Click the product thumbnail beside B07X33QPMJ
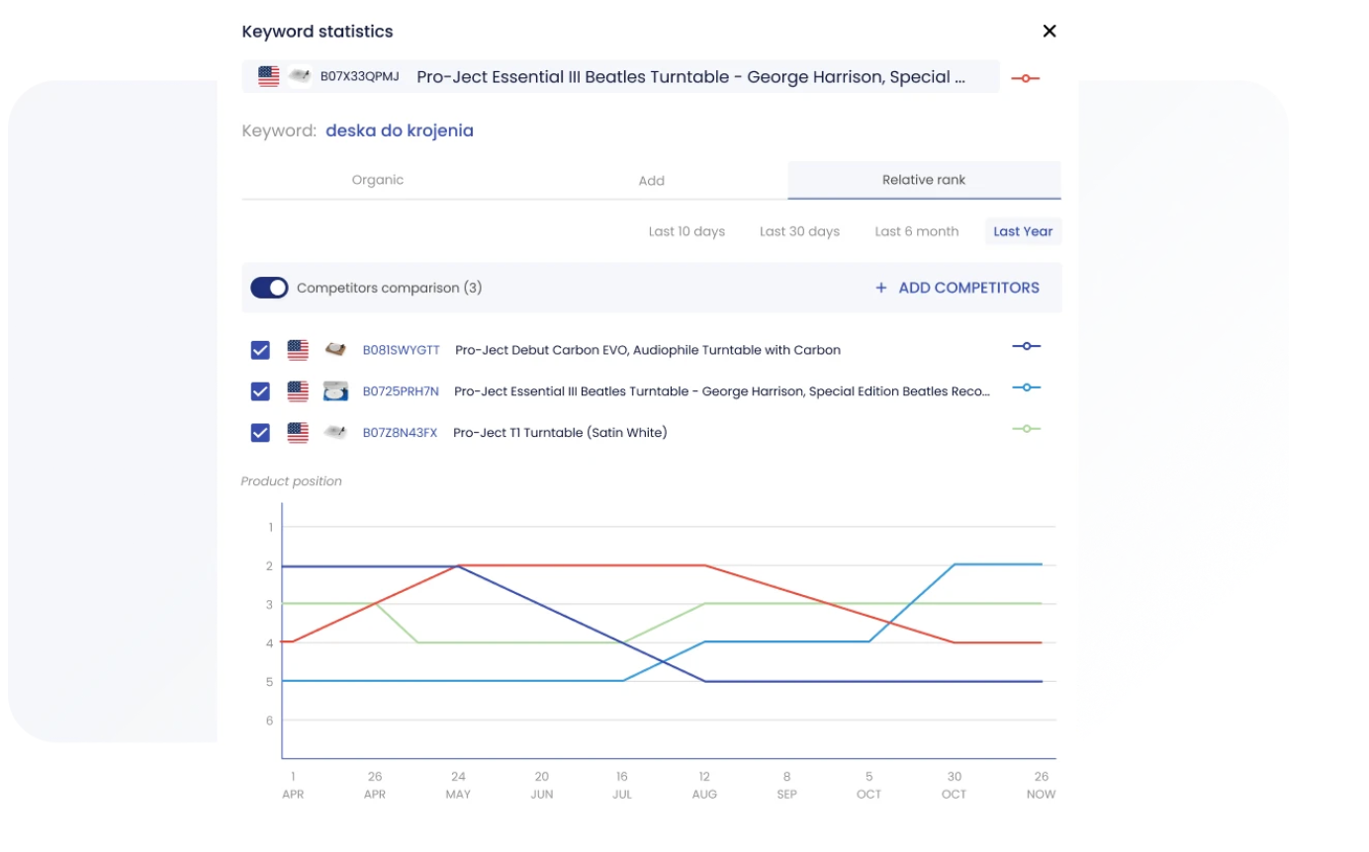 tap(299, 76)
